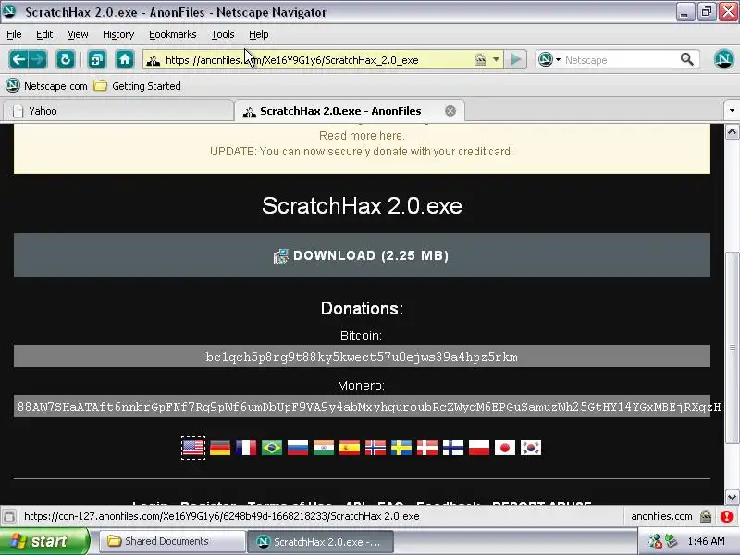
Task: Open the Edit menu
Action: click(44, 34)
